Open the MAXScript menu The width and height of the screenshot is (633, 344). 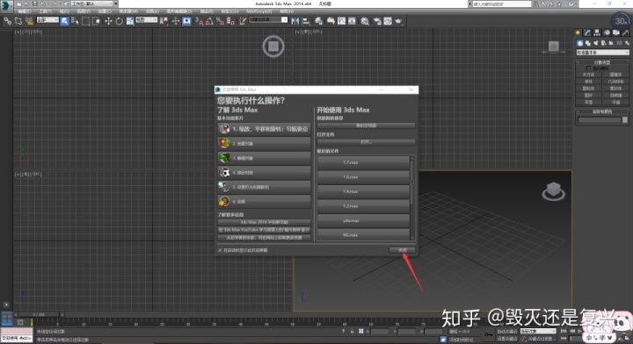(258, 11)
